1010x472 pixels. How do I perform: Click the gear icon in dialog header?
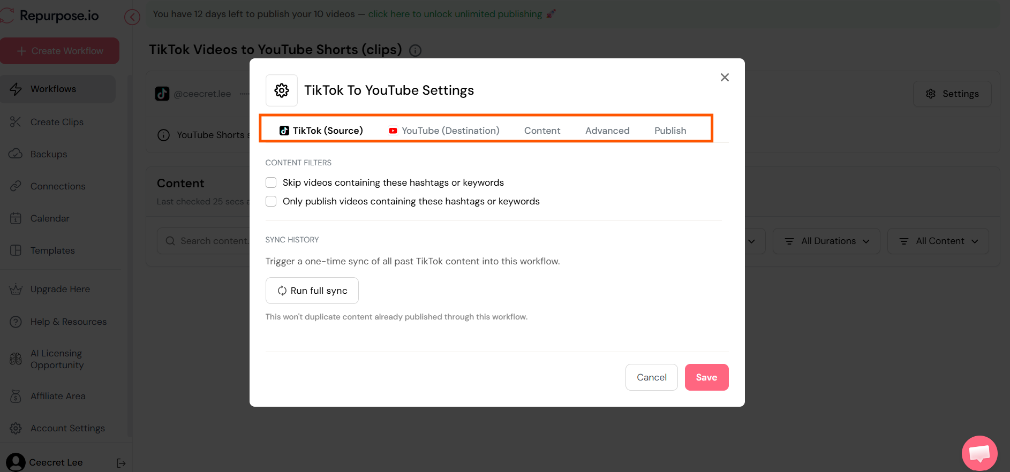tap(282, 90)
